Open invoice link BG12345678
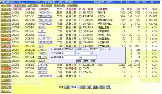The width and height of the screenshot is (162, 94). [x=45, y=39]
